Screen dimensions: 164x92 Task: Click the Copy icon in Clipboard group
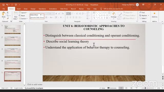click(x=8, y=16)
